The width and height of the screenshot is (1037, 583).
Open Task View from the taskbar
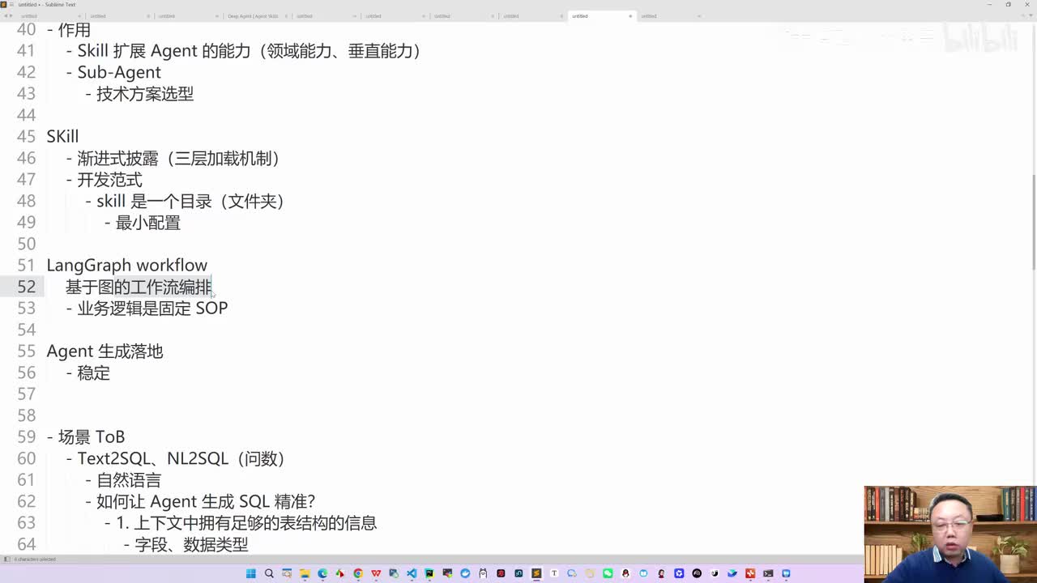(287, 573)
